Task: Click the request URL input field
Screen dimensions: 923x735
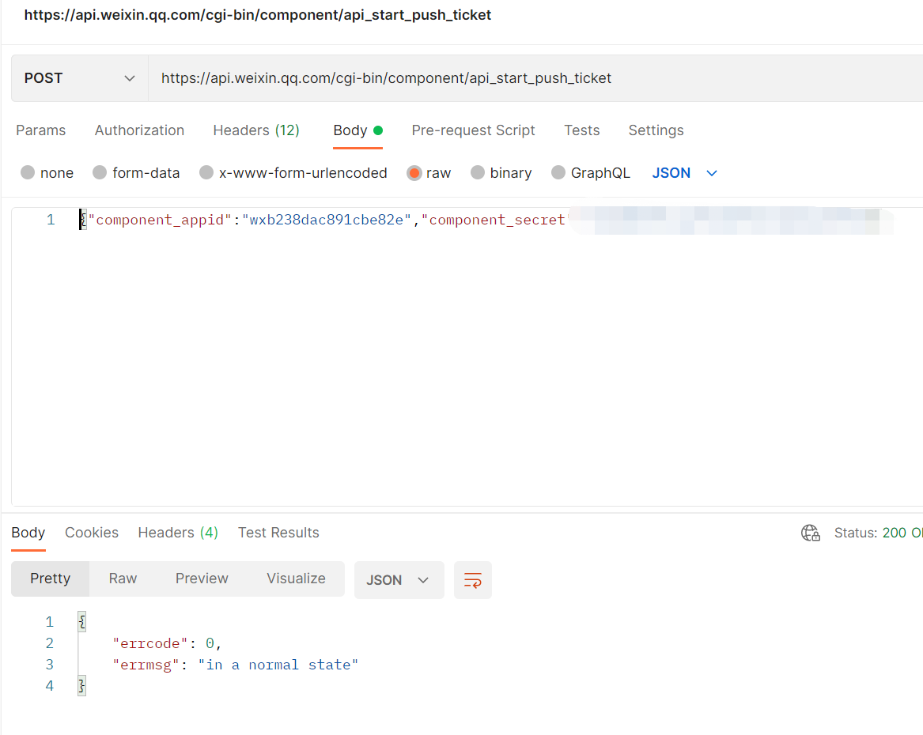Action: coord(535,78)
